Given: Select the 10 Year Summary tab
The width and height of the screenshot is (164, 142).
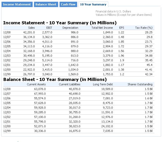Looking at the screenshot, I should pos(93,4).
